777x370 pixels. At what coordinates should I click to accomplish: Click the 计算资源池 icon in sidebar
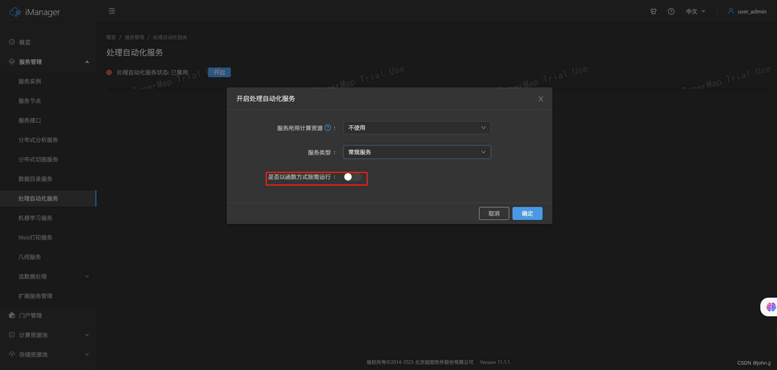click(12, 335)
